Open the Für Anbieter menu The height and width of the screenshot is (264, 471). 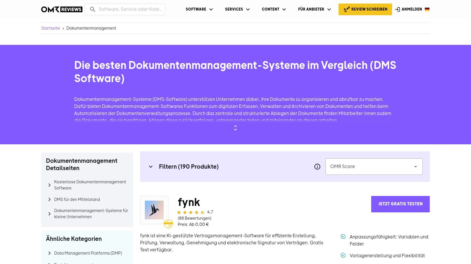[x=314, y=9]
